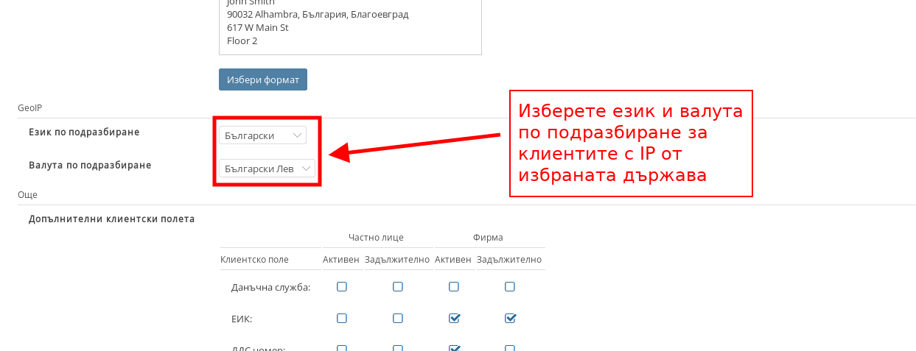Select the Допълнителни клиентски полета label
Image resolution: width=916 pixels, height=351 pixels.
point(111,219)
